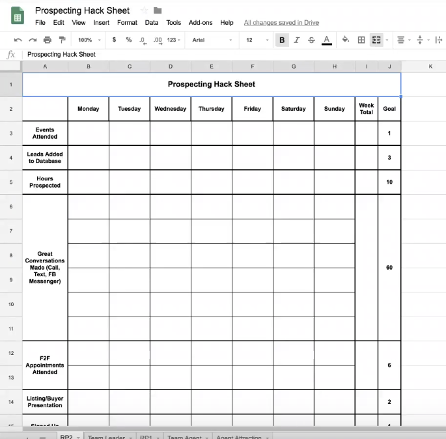
Task: Open the Help menu
Action: (x=227, y=23)
